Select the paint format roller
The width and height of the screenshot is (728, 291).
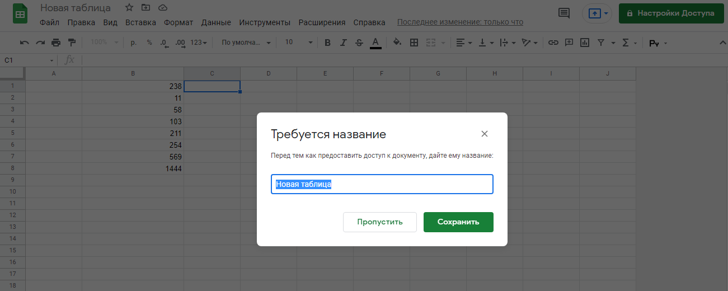tap(72, 43)
